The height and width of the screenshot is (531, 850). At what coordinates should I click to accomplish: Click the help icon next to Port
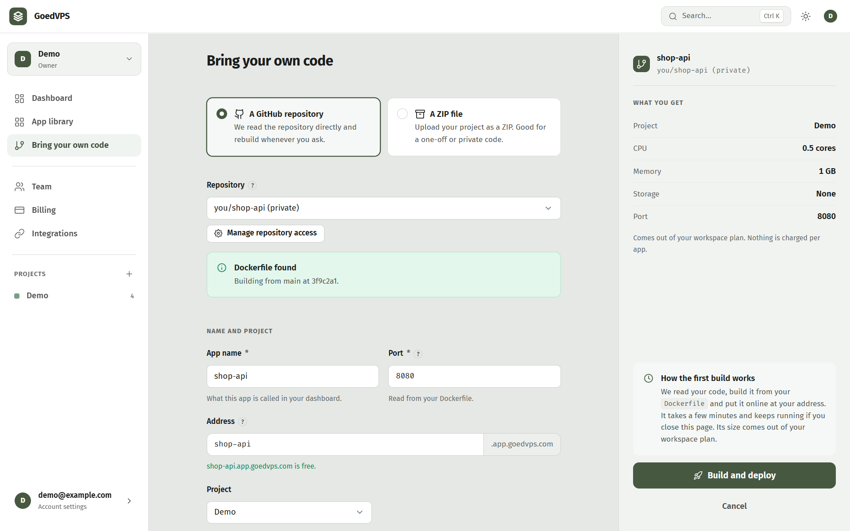(x=418, y=354)
